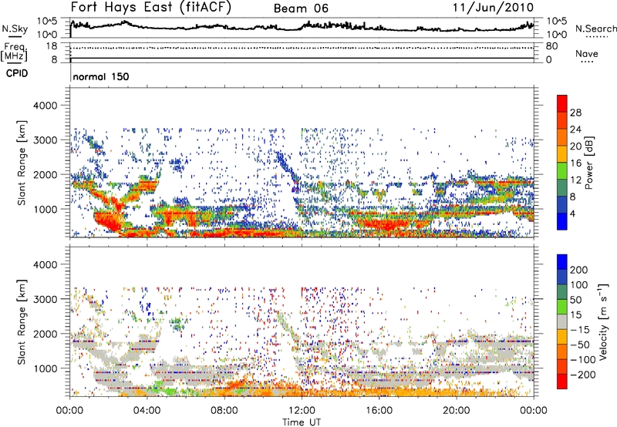Click the yellow 16-20 dB Power colorbar segment

pos(562,154)
